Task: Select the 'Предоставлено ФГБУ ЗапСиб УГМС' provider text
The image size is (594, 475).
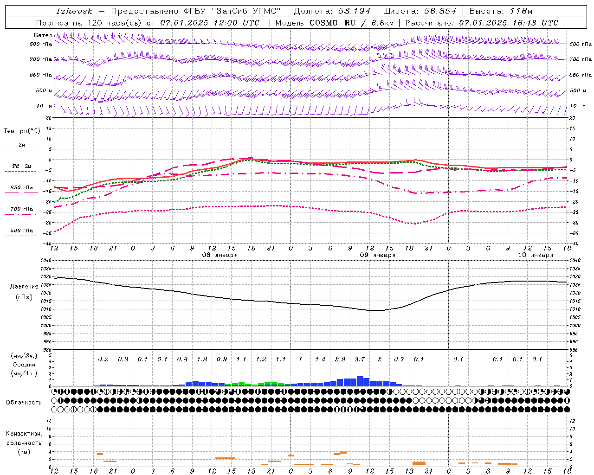Action: coord(196,11)
